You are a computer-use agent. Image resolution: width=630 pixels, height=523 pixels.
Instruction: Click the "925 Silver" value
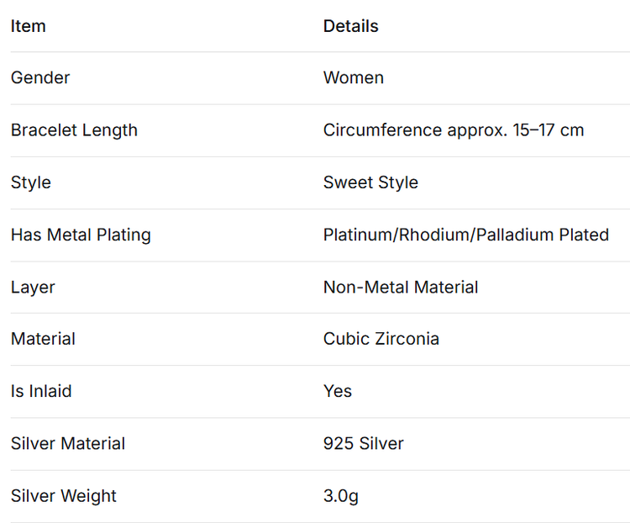coord(364,443)
